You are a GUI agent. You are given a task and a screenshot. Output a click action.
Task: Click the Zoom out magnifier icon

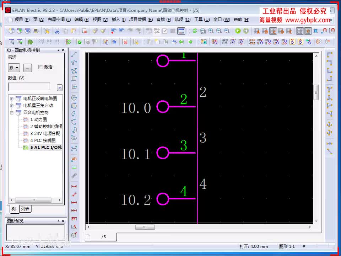(219, 31)
